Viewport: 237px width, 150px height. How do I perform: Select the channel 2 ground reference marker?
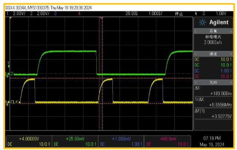tap(7, 74)
